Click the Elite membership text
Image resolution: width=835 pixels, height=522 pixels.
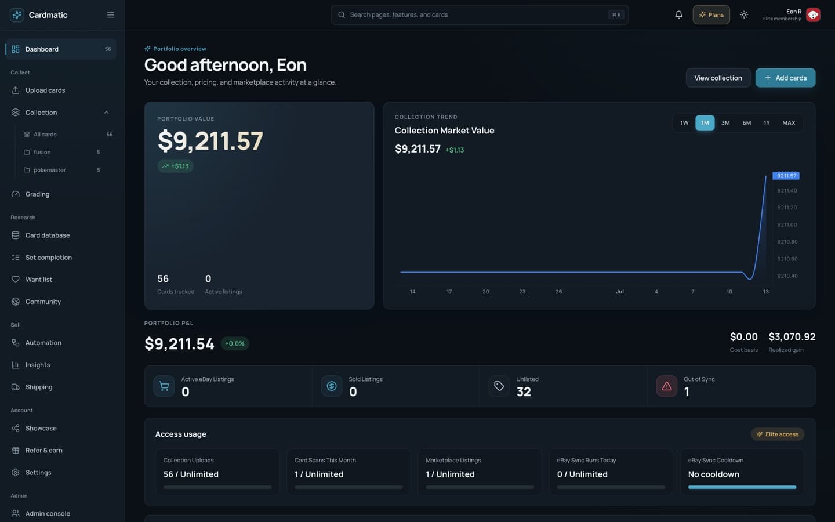click(x=782, y=19)
